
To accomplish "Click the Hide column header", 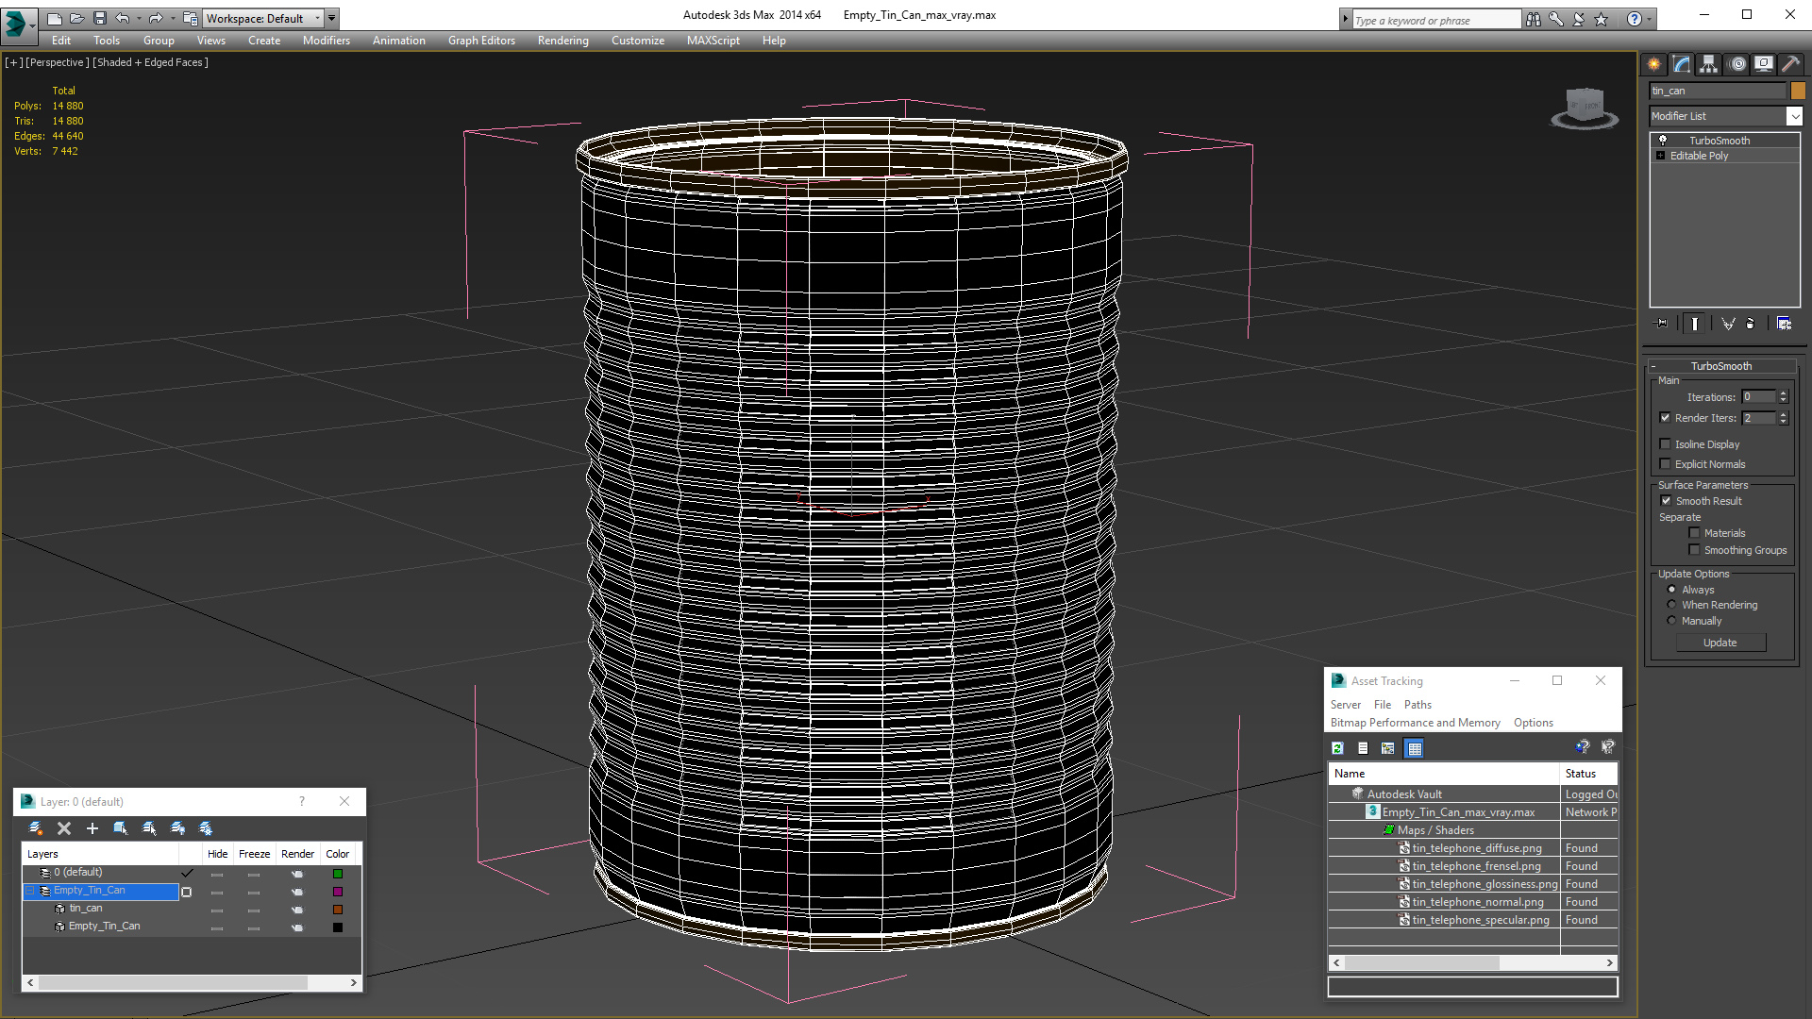I will (x=218, y=854).
